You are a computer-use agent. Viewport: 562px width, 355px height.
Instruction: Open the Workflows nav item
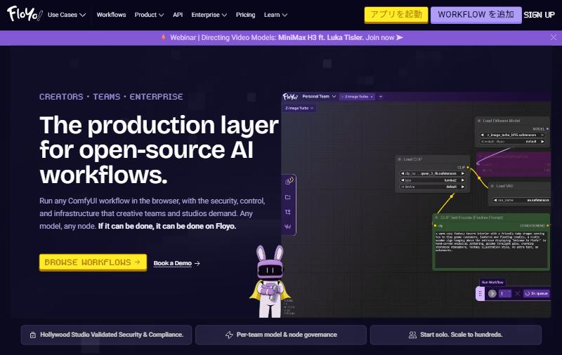111,15
